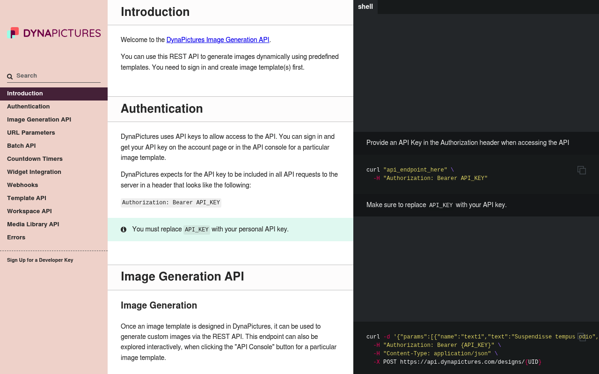Click the Image Generation API heading
This screenshot has height=374, width=599.
pyautogui.click(x=183, y=276)
